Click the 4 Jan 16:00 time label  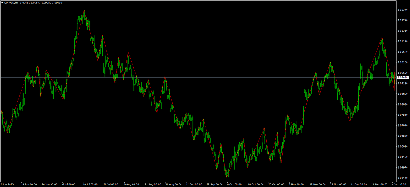(x=399, y=184)
